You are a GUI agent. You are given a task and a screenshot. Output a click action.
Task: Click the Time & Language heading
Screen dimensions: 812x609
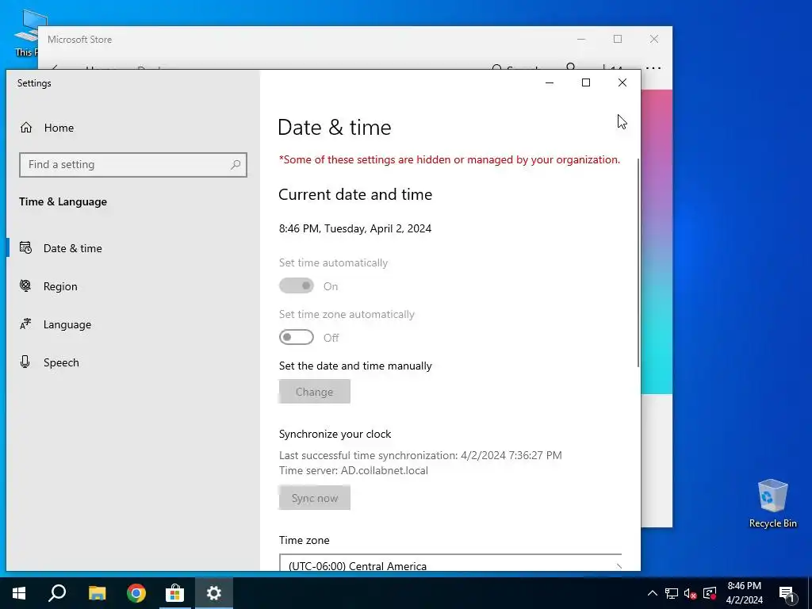point(63,202)
